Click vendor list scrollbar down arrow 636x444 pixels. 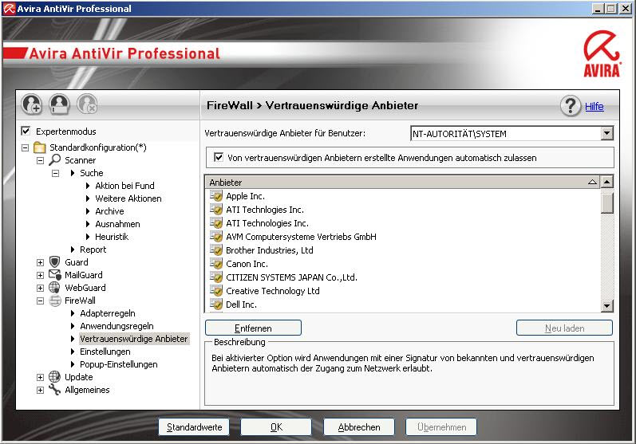pyautogui.click(x=606, y=306)
